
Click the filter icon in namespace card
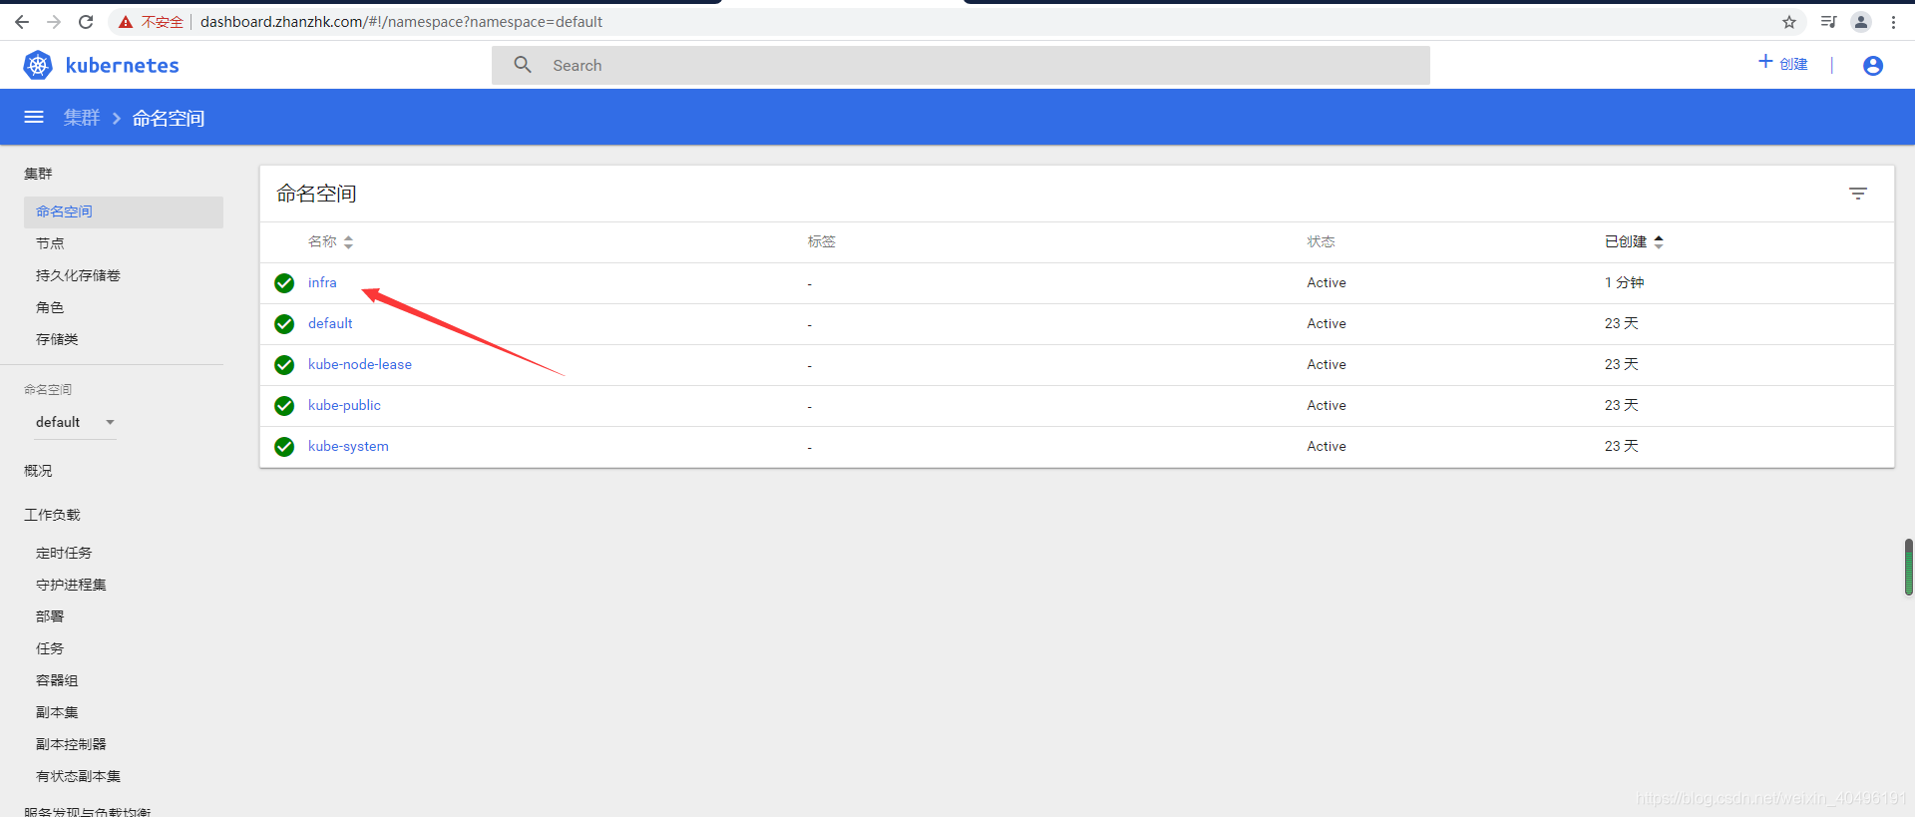[1858, 194]
